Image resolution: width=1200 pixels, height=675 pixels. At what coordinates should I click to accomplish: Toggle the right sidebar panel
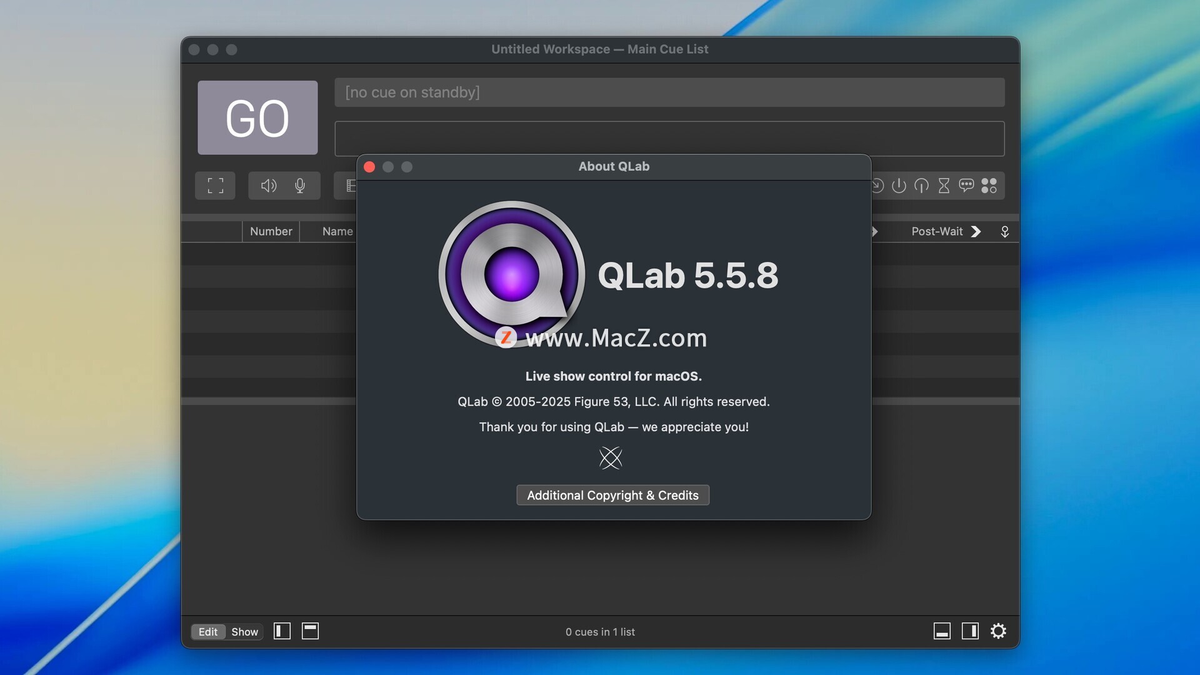pos(970,631)
